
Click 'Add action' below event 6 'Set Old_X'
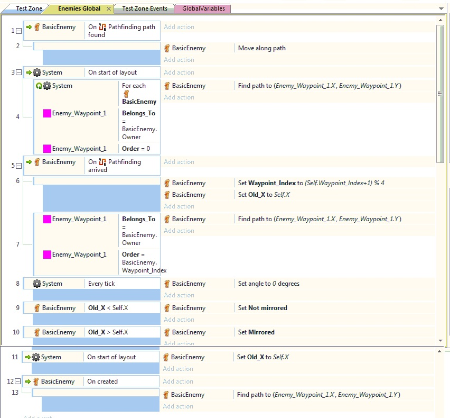(x=179, y=206)
